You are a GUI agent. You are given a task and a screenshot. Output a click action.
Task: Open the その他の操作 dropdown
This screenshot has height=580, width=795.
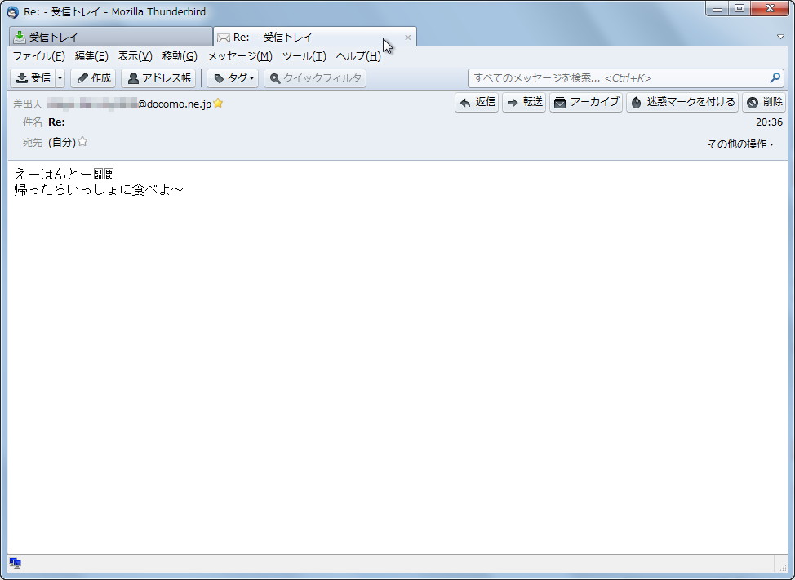tap(740, 144)
